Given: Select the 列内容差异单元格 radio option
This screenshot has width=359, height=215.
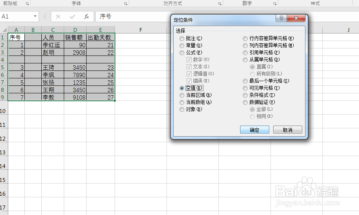Looking at the screenshot, I should point(245,46).
